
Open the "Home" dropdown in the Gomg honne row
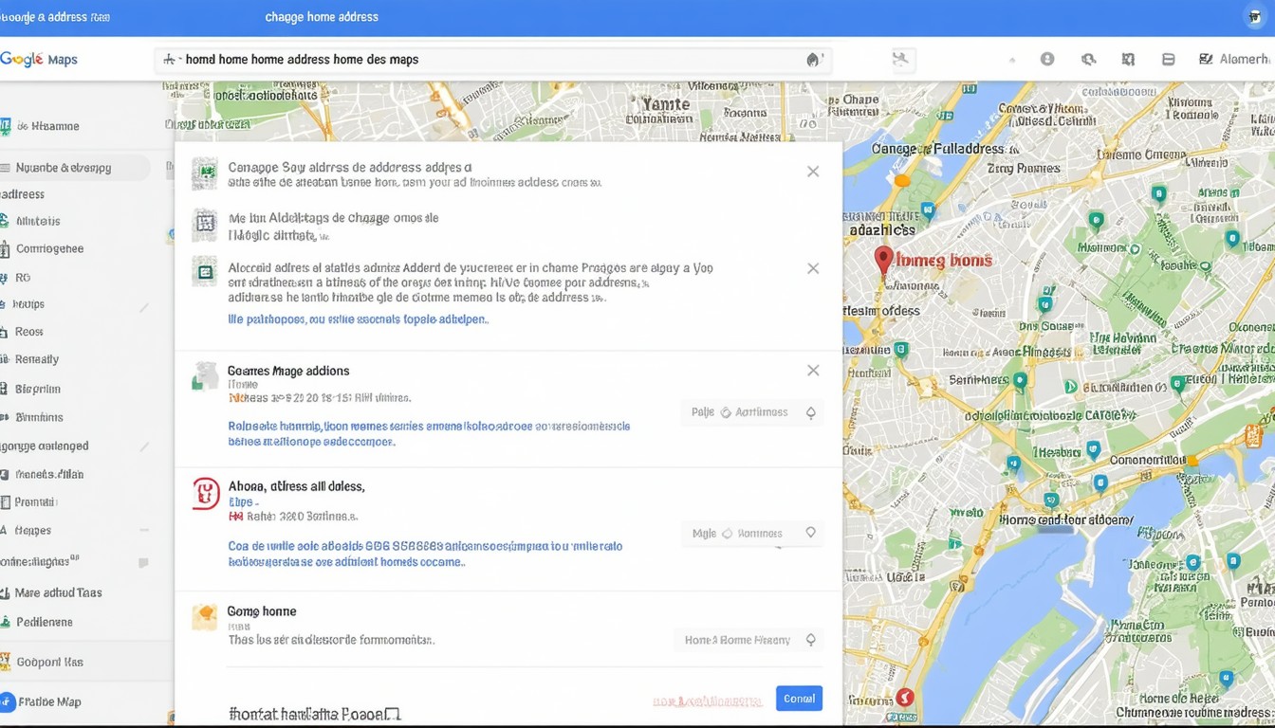[748, 640]
